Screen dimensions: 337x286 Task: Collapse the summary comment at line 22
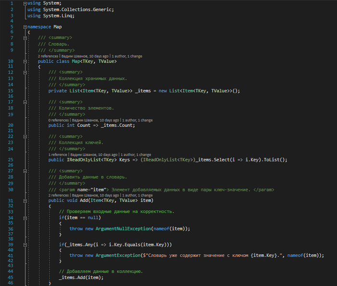[25, 137]
